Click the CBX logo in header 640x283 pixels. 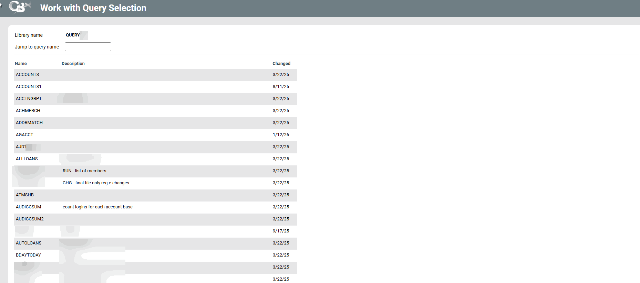click(x=20, y=7)
